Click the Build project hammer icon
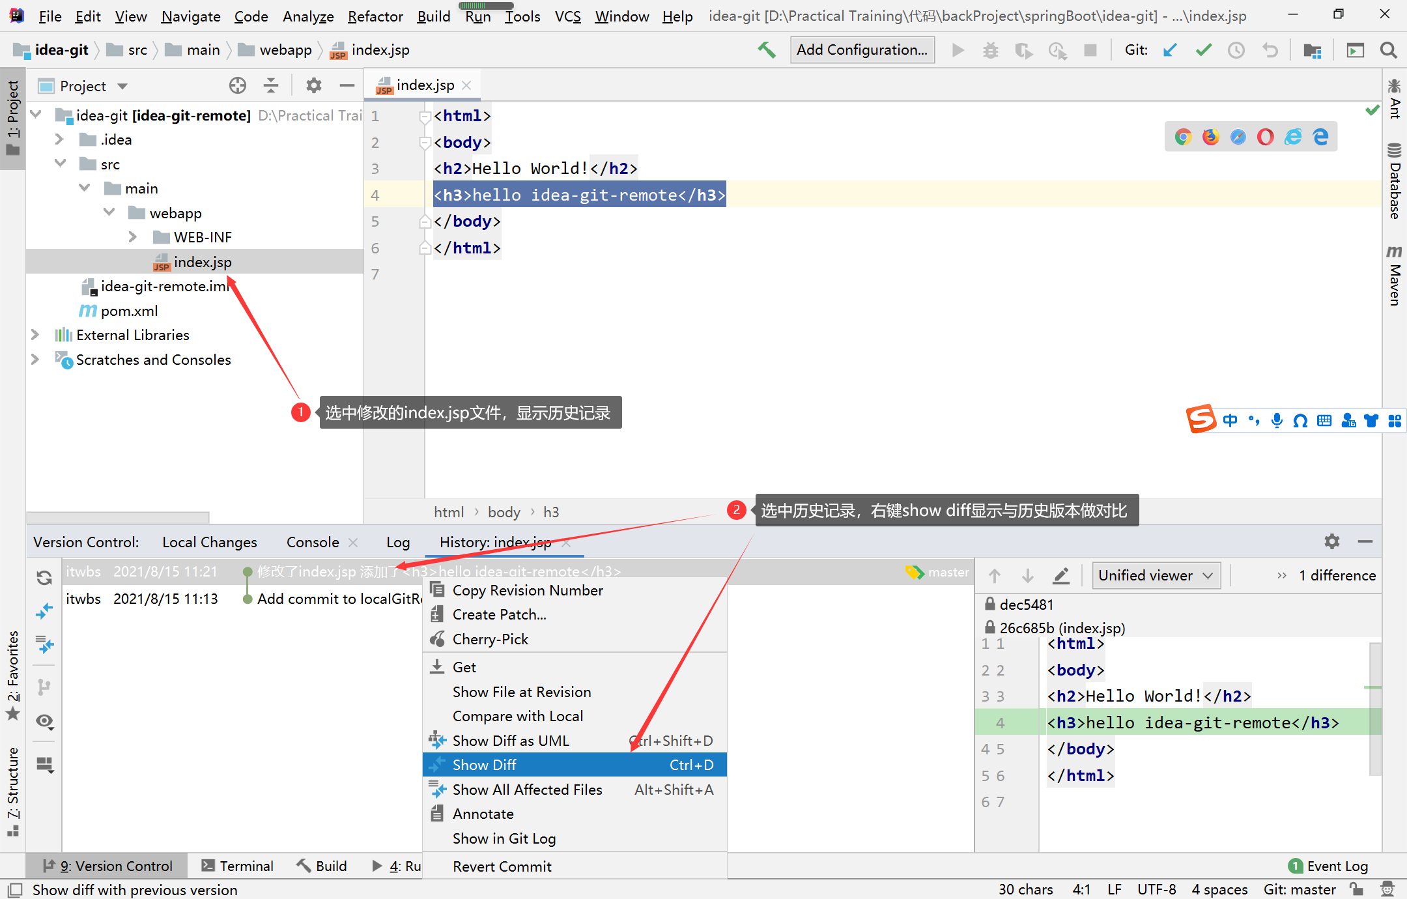This screenshot has width=1407, height=899. (x=767, y=50)
